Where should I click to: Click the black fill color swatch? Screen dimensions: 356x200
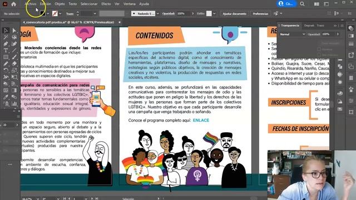click(42, 13)
